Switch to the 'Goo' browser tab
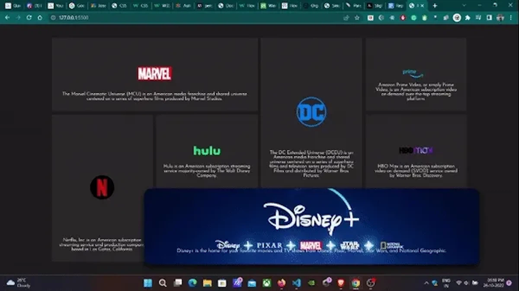This screenshot has width=519, height=291. tap(77, 6)
